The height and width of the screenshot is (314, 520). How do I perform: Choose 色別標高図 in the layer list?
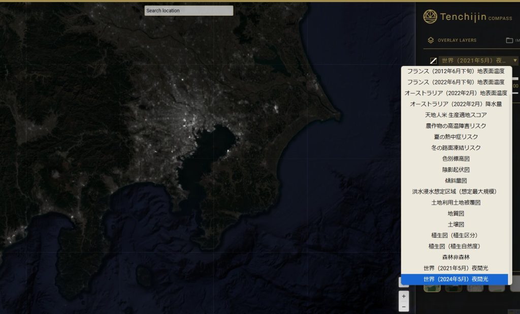456,159
